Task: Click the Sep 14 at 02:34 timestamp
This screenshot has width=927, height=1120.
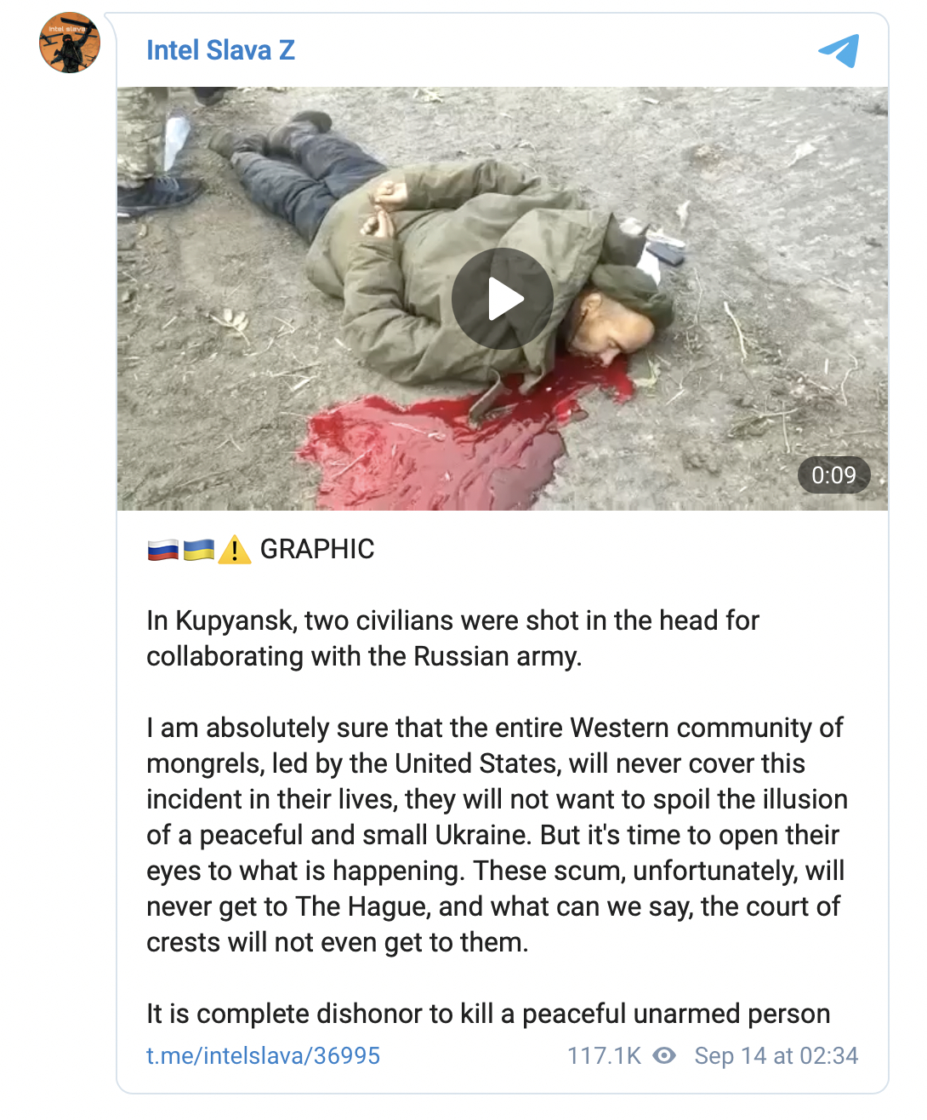Action: click(776, 1056)
